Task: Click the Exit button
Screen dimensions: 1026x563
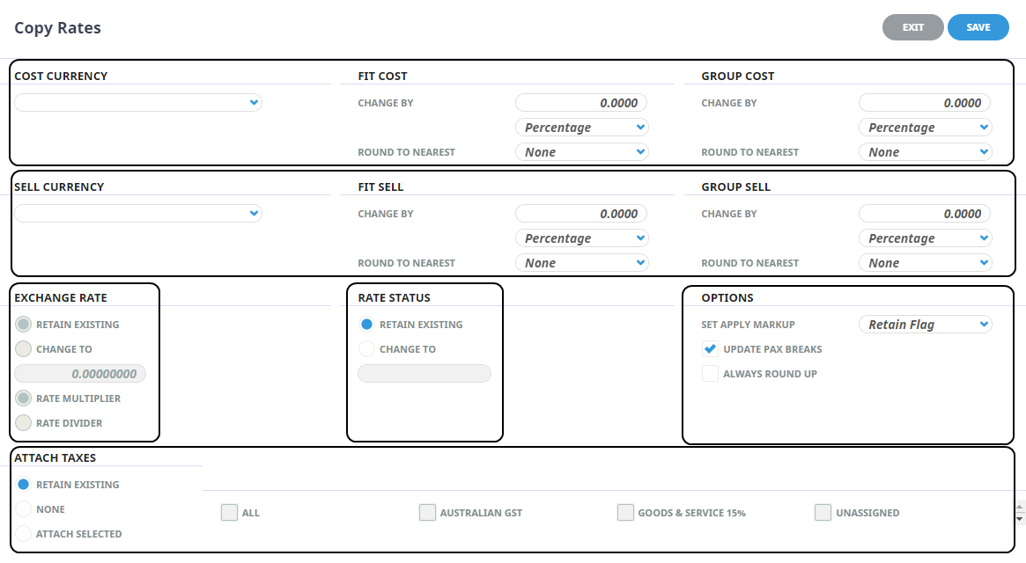Action: [x=912, y=27]
